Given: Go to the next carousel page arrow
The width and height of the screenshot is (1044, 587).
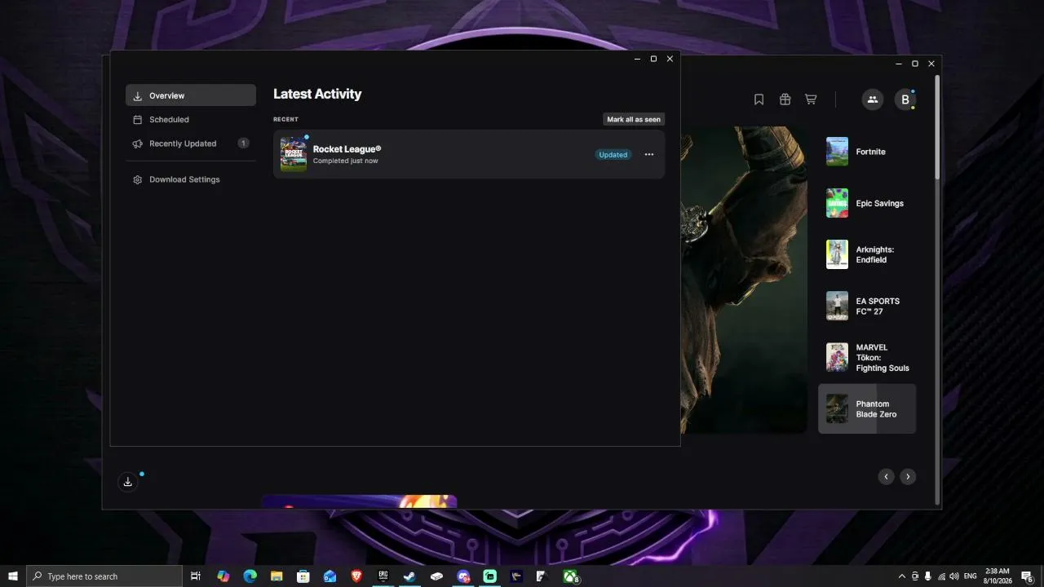Looking at the screenshot, I should [908, 477].
